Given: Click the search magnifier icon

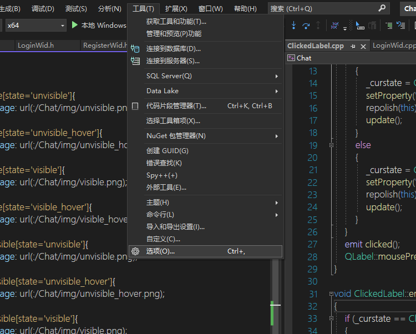Looking at the screenshot, I should [382, 8].
